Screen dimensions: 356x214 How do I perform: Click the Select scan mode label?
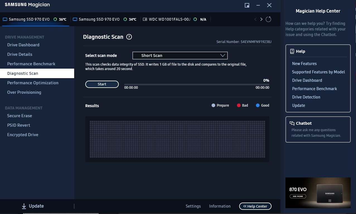click(x=101, y=56)
